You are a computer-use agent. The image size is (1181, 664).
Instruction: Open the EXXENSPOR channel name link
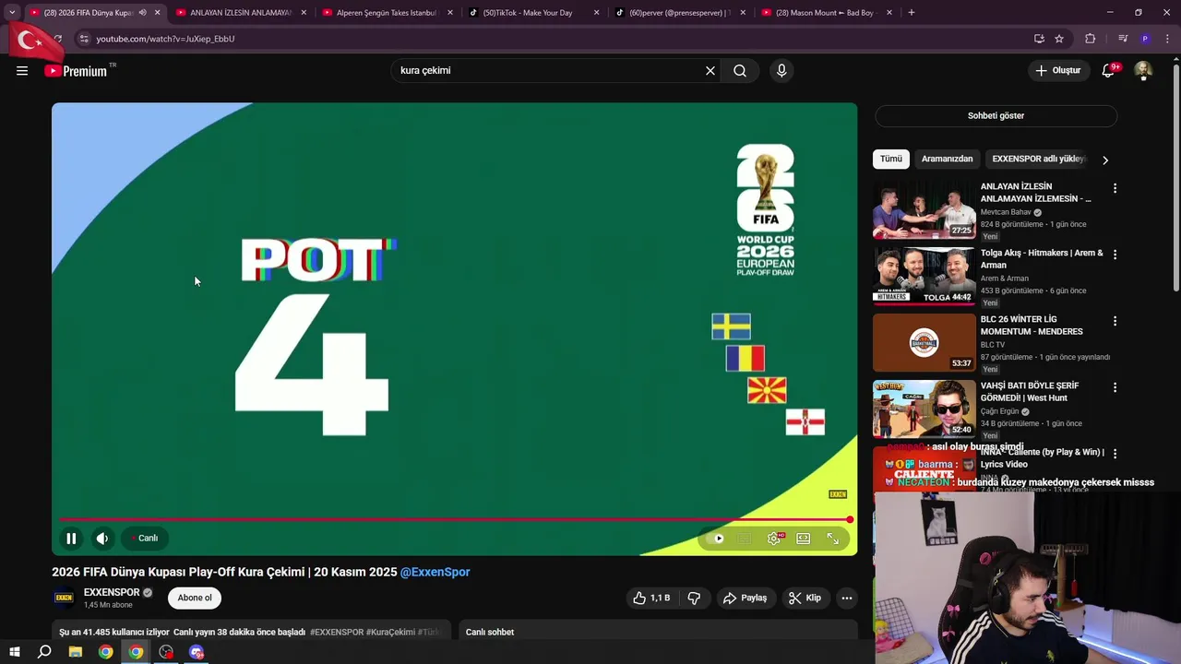coord(112,592)
